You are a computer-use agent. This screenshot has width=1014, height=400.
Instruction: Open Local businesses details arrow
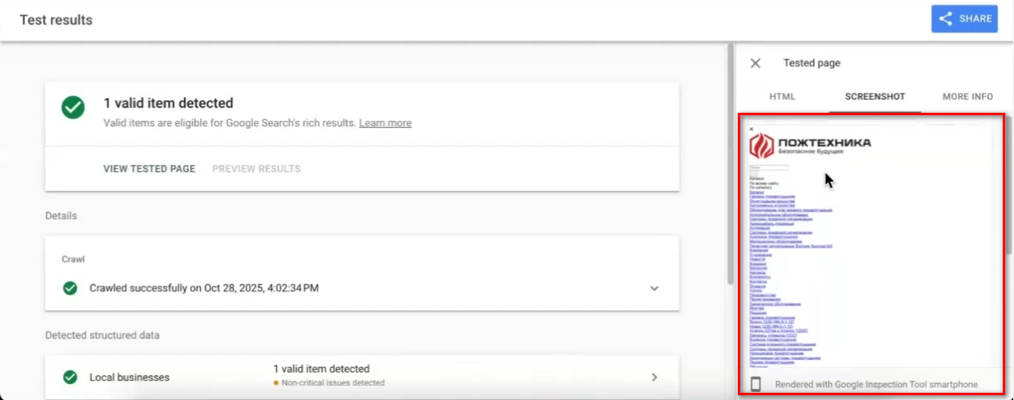tap(654, 377)
